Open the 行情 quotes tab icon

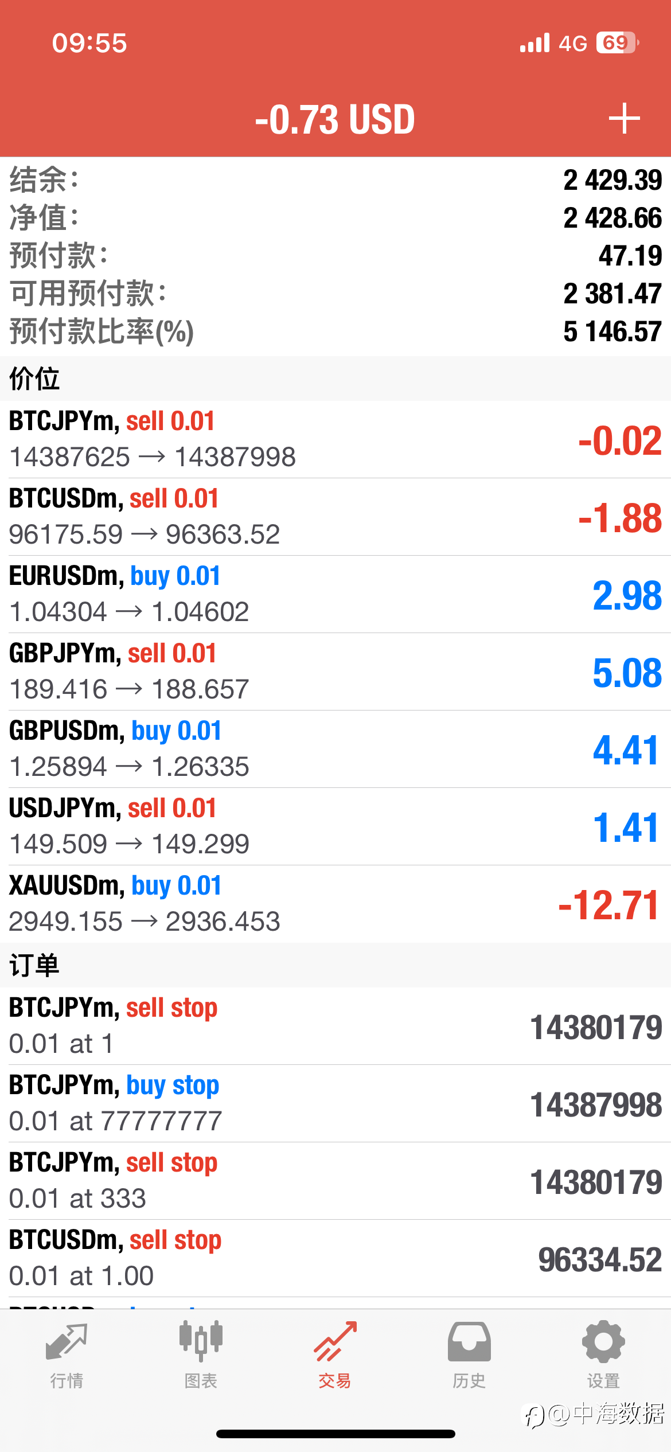pyautogui.click(x=67, y=1342)
